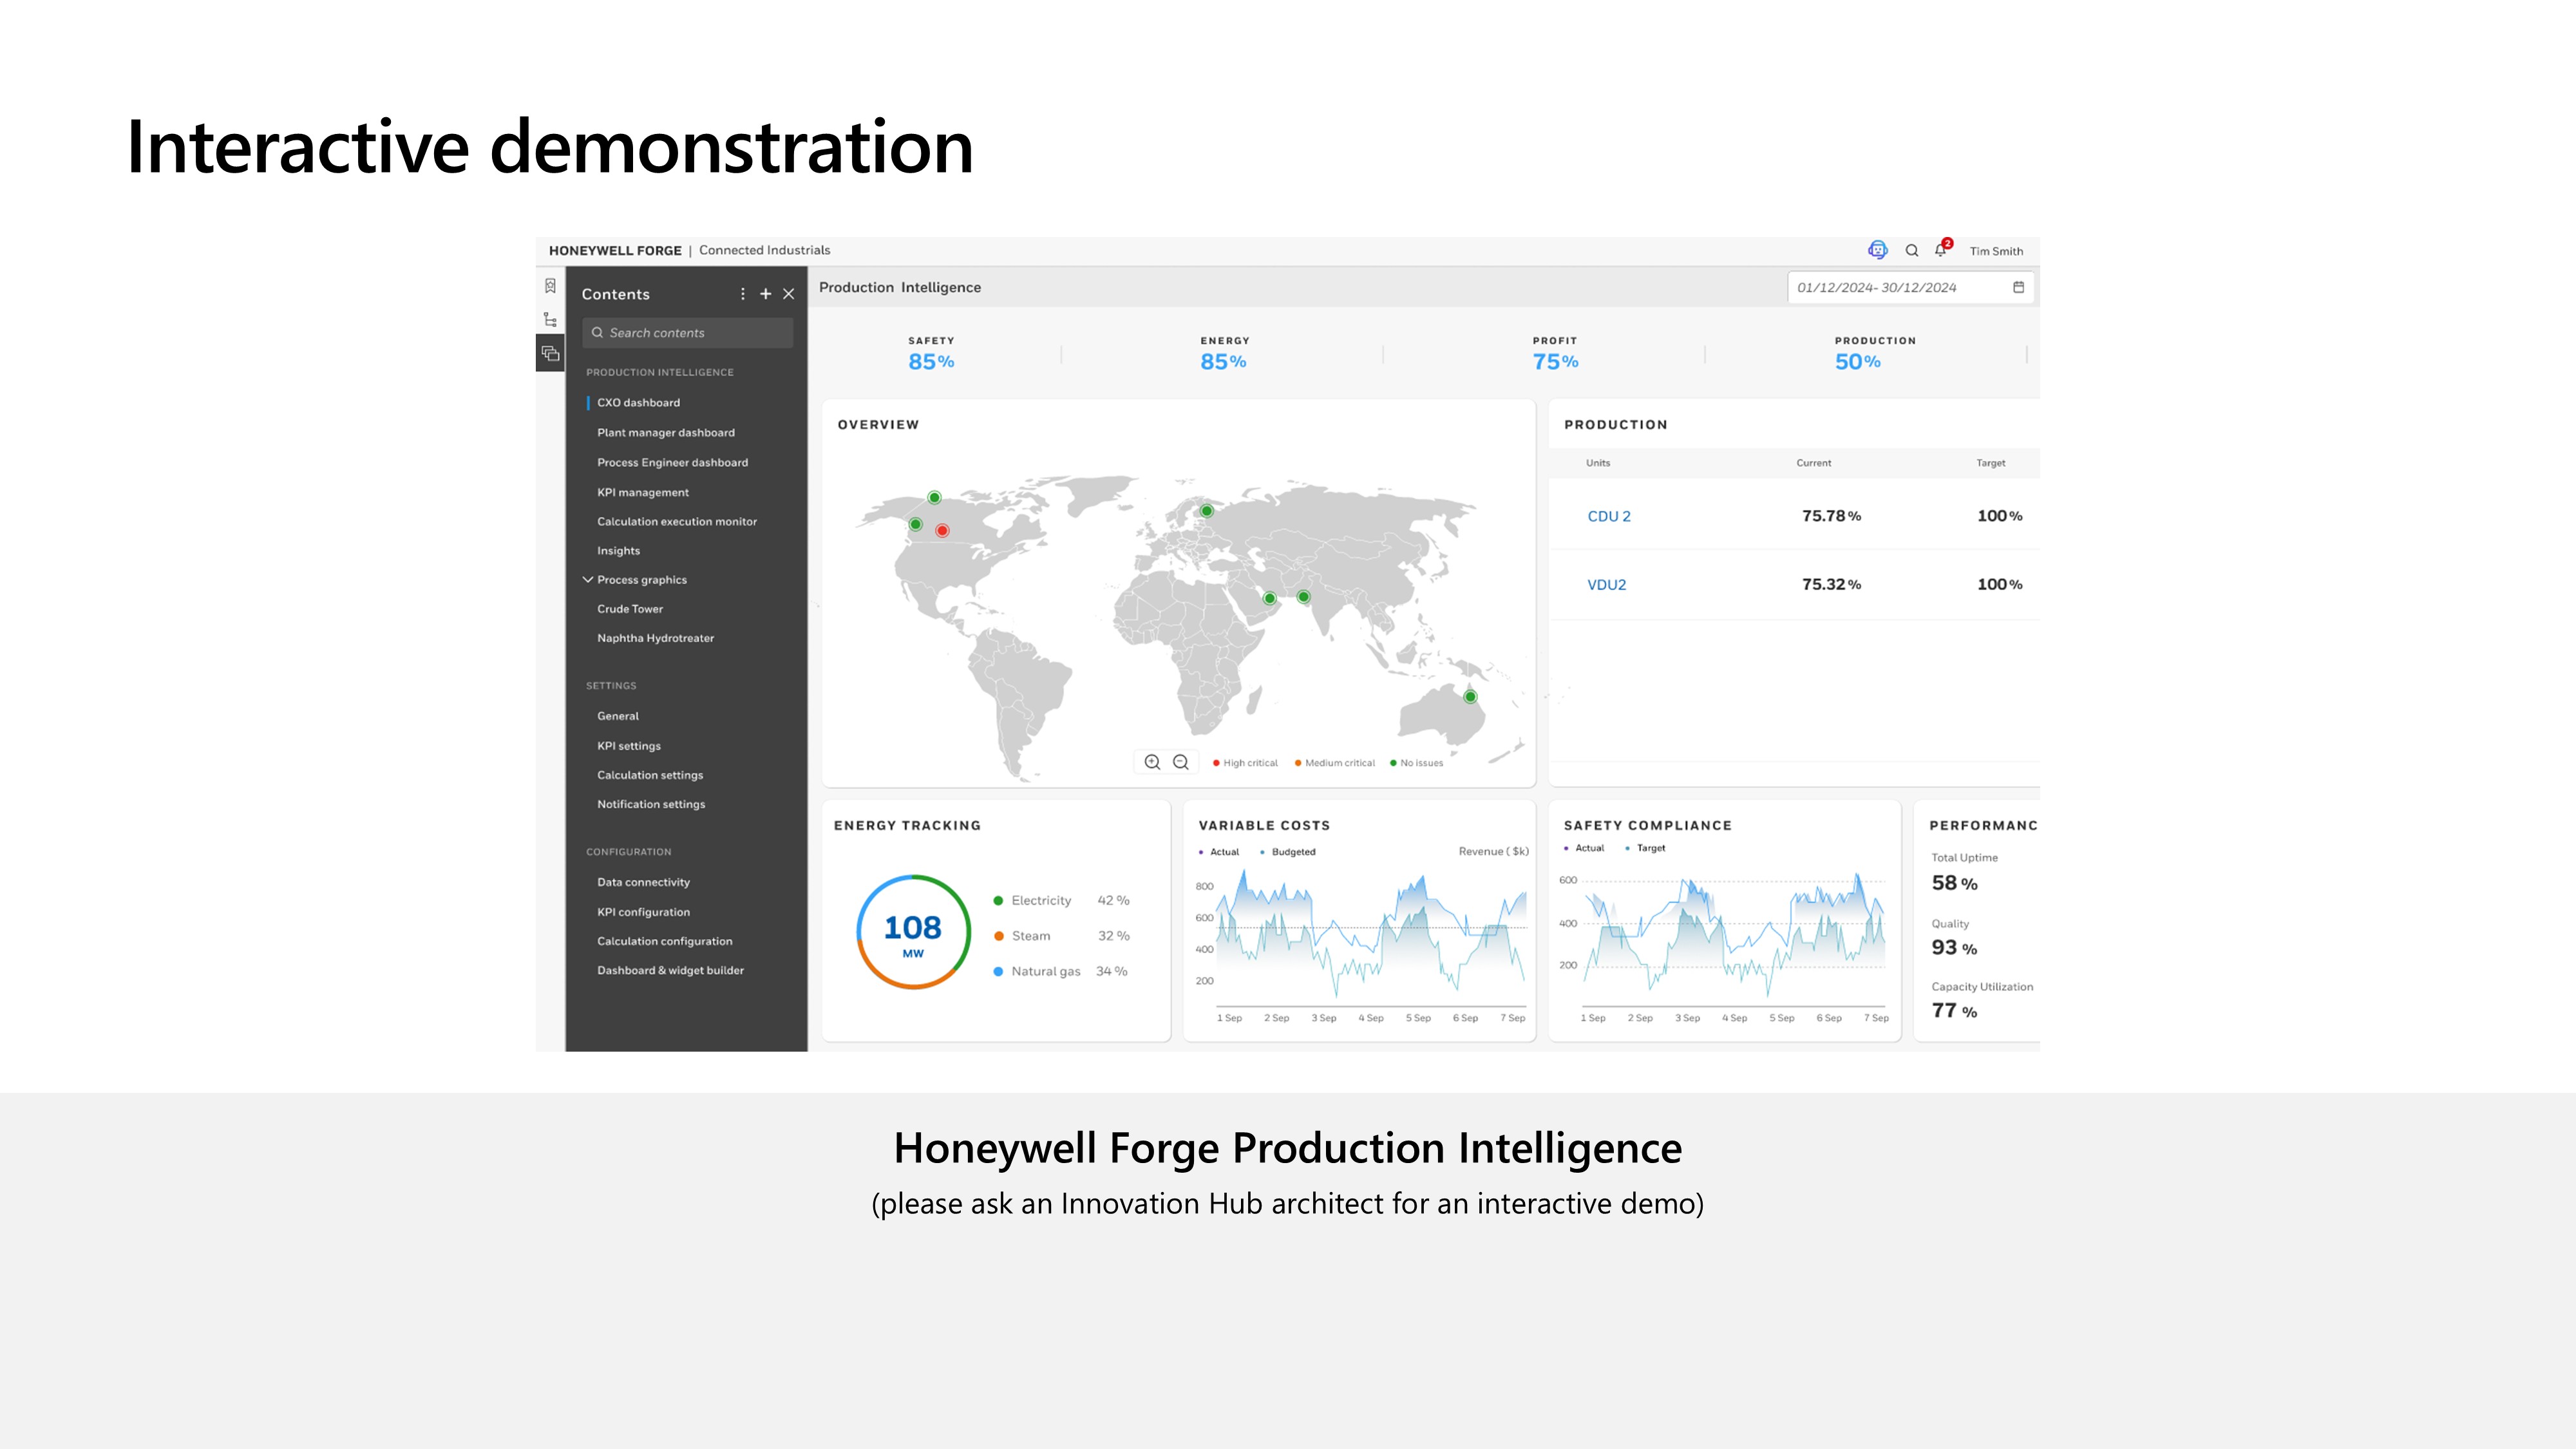Screen dimensions: 2576x1449
Task: Collapse the Process graphics group
Action: (x=588, y=580)
